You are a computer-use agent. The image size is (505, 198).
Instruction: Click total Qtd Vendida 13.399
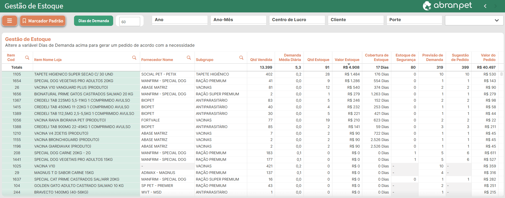tap(266, 67)
